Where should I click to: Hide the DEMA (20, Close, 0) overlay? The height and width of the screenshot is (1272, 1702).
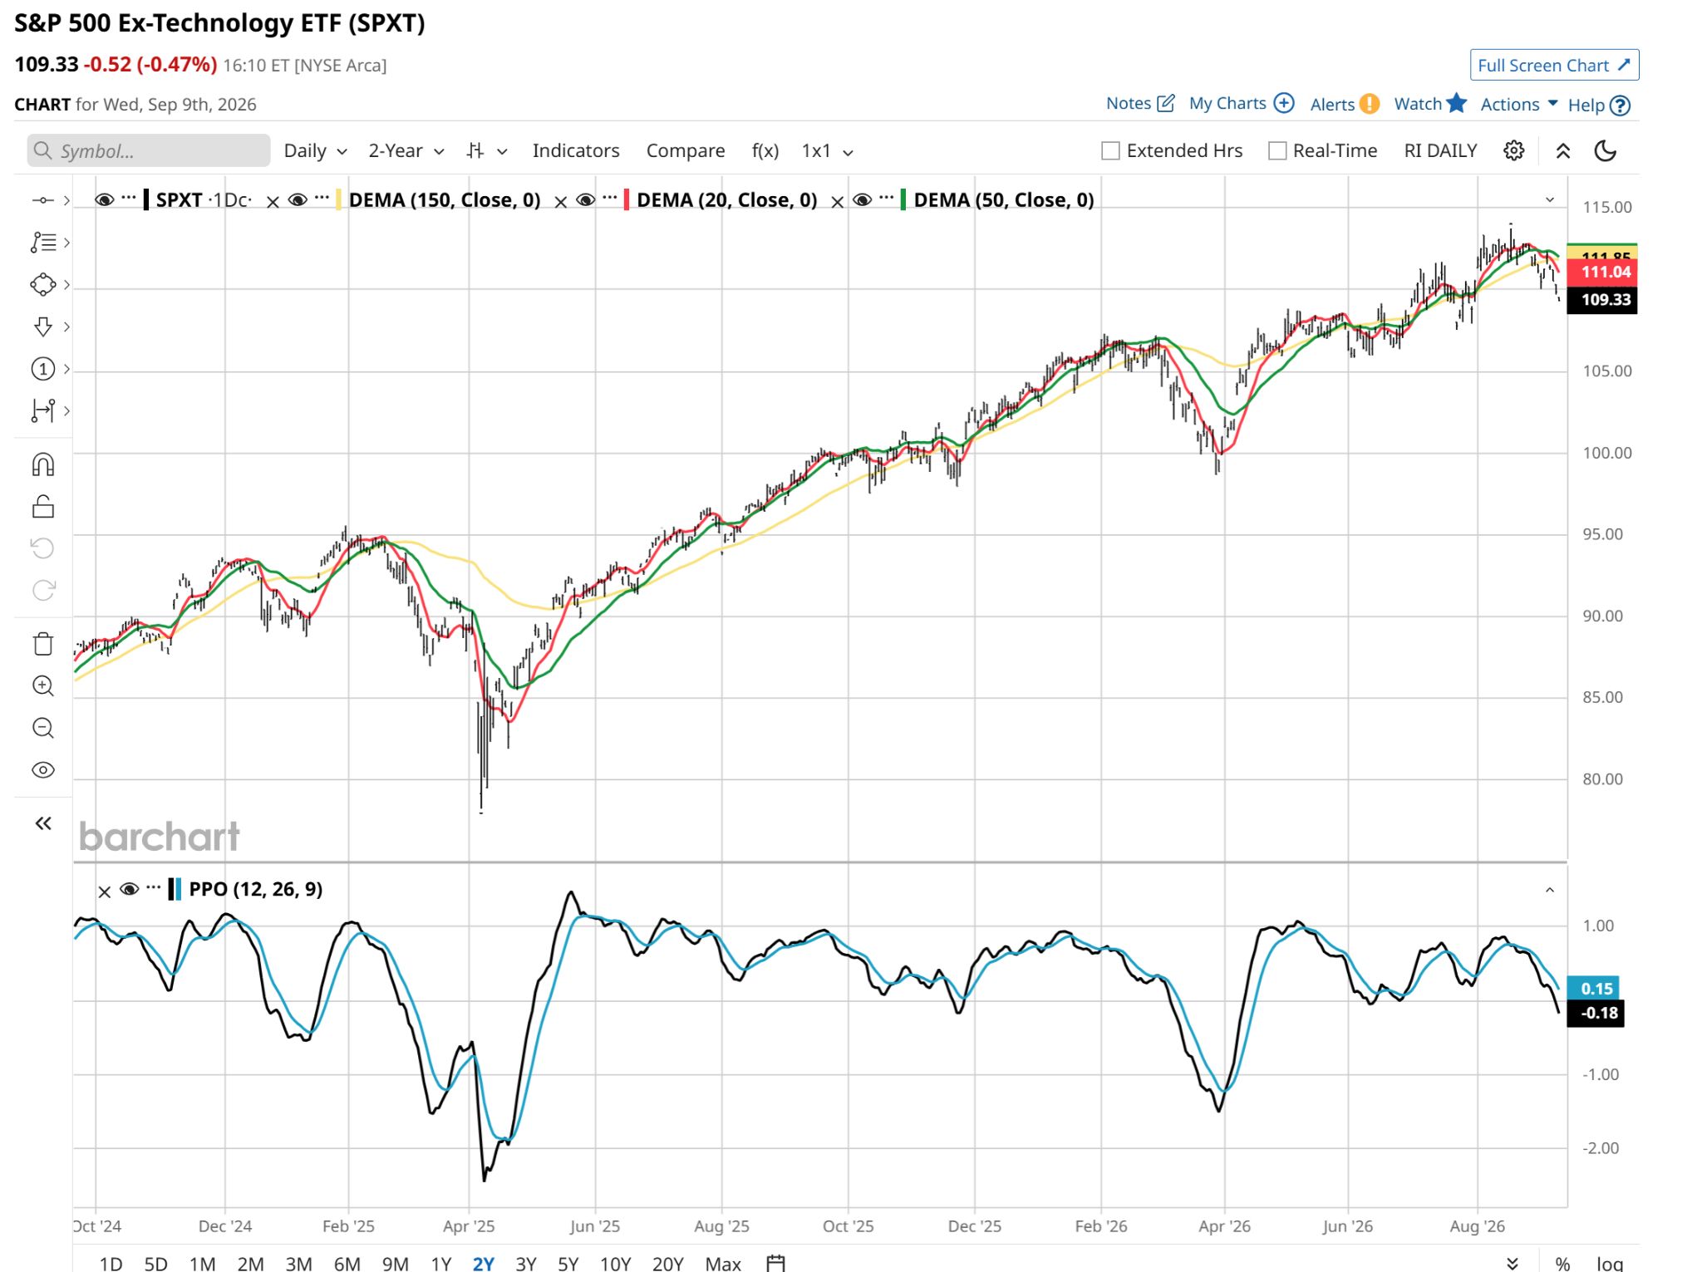pyautogui.click(x=585, y=199)
